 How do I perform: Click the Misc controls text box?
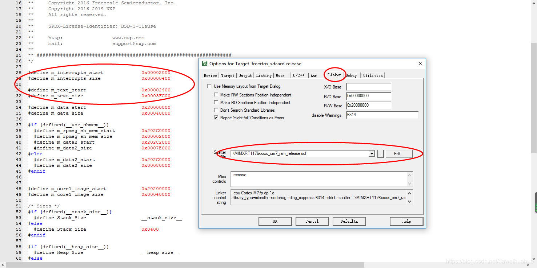[321, 179]
